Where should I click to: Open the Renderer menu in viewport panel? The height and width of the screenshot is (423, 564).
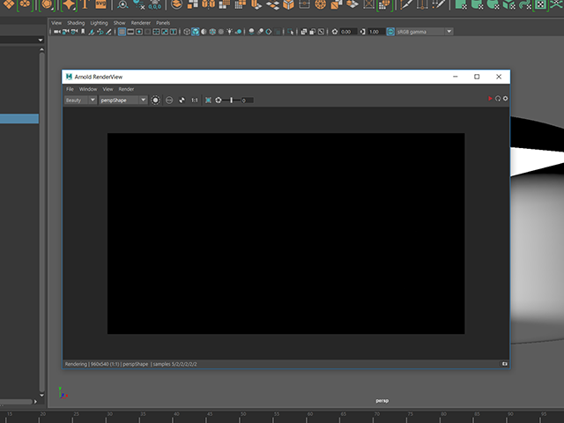tap(141, 23)
